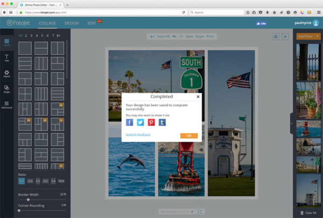
Task: Select the 3:4 ratio
Action: [53, 181]
